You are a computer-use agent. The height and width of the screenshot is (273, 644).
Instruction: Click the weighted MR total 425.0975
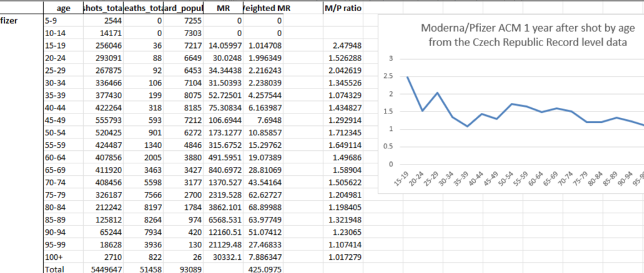[265, 268]
